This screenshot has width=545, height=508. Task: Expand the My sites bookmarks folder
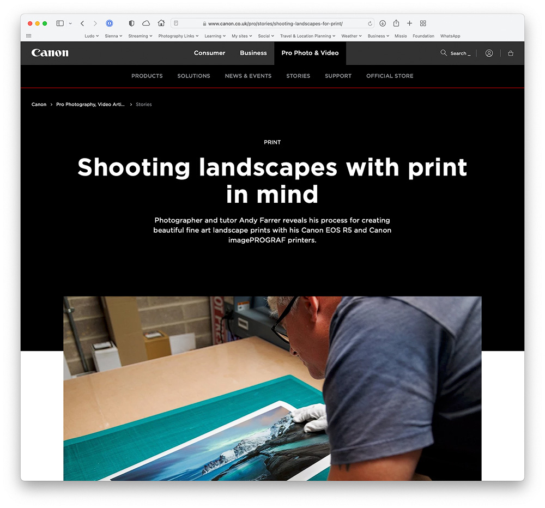tap(242, 36)
